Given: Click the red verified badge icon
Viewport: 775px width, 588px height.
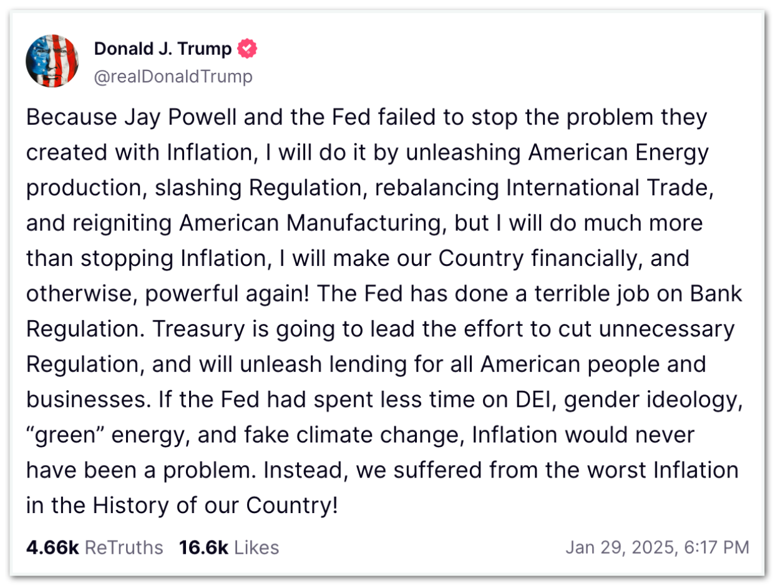Looking at the screenshot, I should (x=248, y=49).
